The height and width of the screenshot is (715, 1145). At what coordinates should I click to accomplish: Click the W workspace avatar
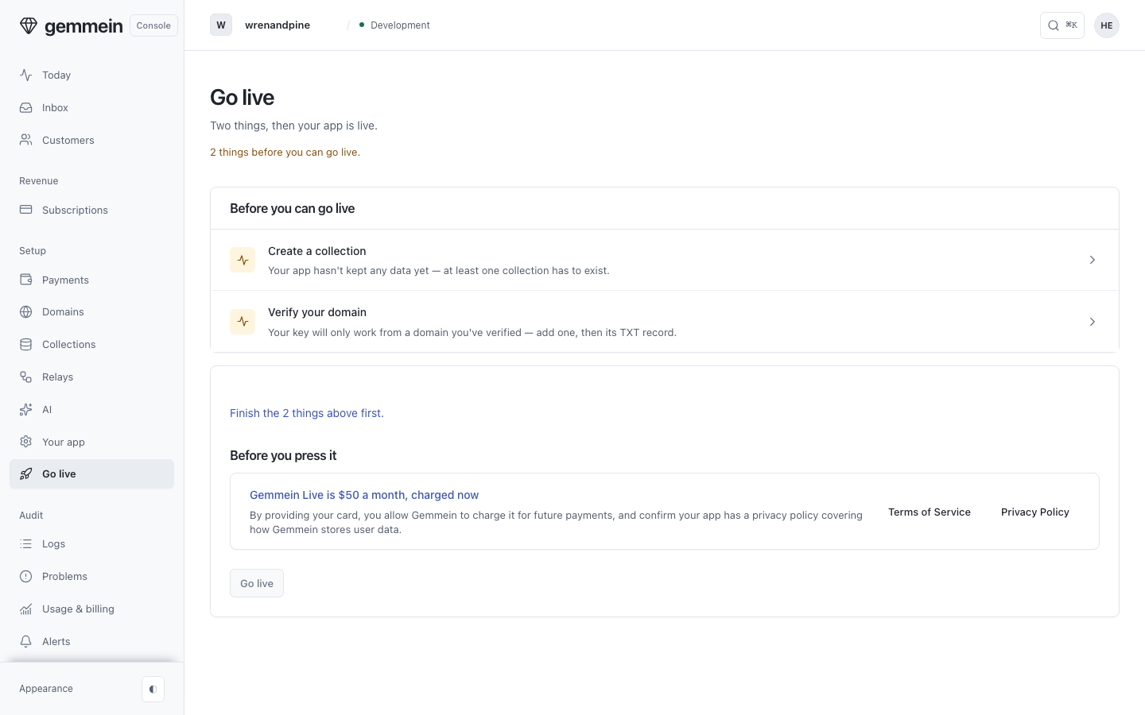pos(221,25)
